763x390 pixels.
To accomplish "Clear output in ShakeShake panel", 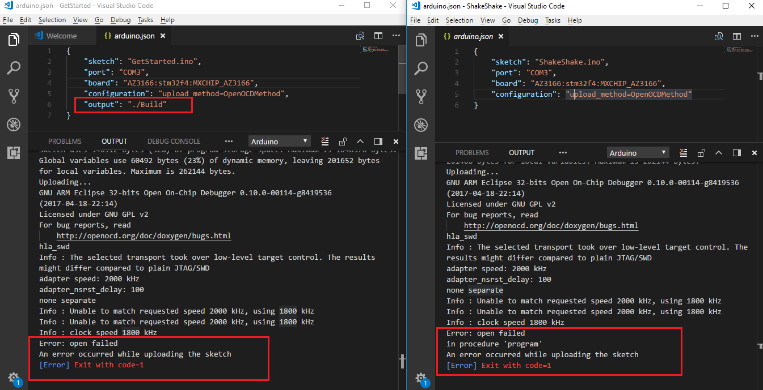I will pyautogui.click(x=684, y=153).
